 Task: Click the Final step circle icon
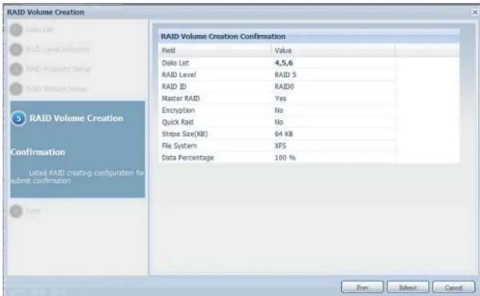[x=16, y=211]
